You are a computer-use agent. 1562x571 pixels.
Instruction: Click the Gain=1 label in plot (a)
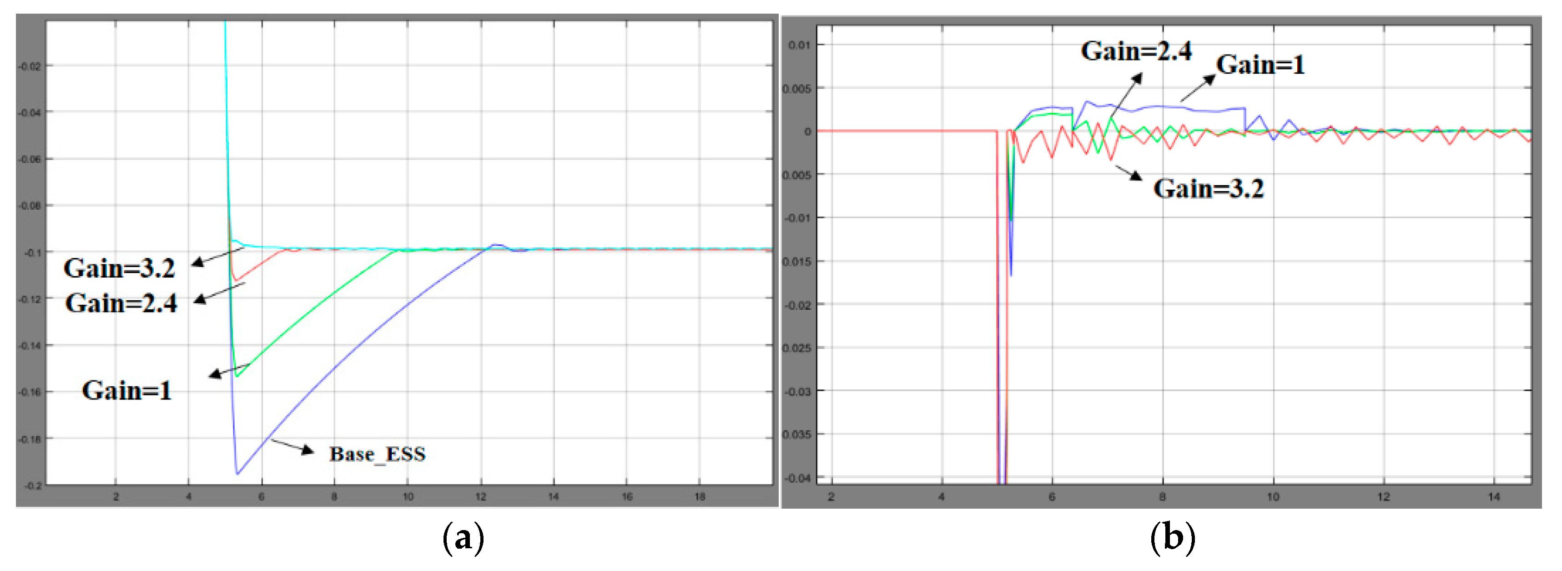coord(127,390)
